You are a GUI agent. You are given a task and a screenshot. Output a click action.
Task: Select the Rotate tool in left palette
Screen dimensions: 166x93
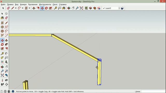tap(2, 44)
